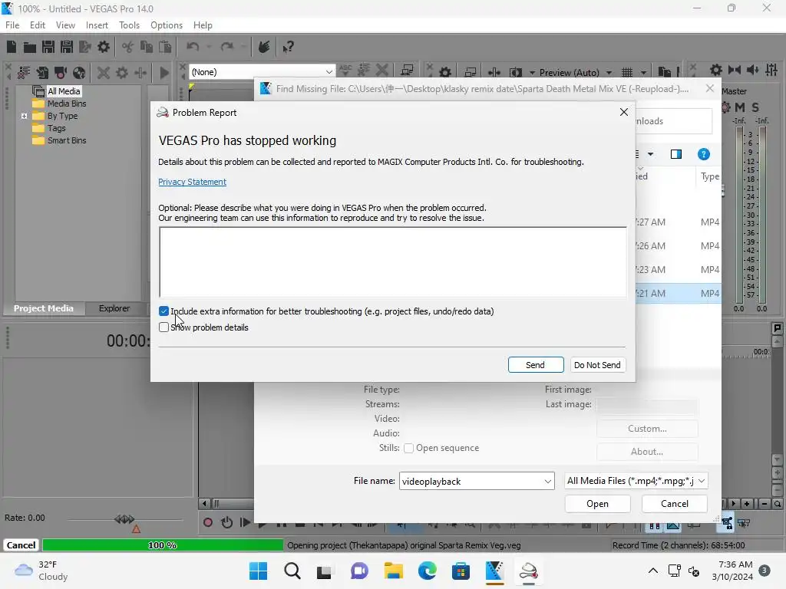786x589 pixels.
Task: Click the Rate scrub slider
Action: click(x=125, y=519)
